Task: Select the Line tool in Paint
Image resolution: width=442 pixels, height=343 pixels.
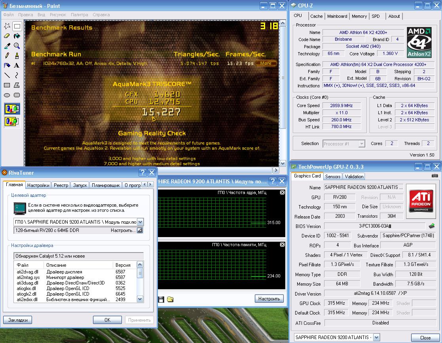Action: click(x=7, y=75)
